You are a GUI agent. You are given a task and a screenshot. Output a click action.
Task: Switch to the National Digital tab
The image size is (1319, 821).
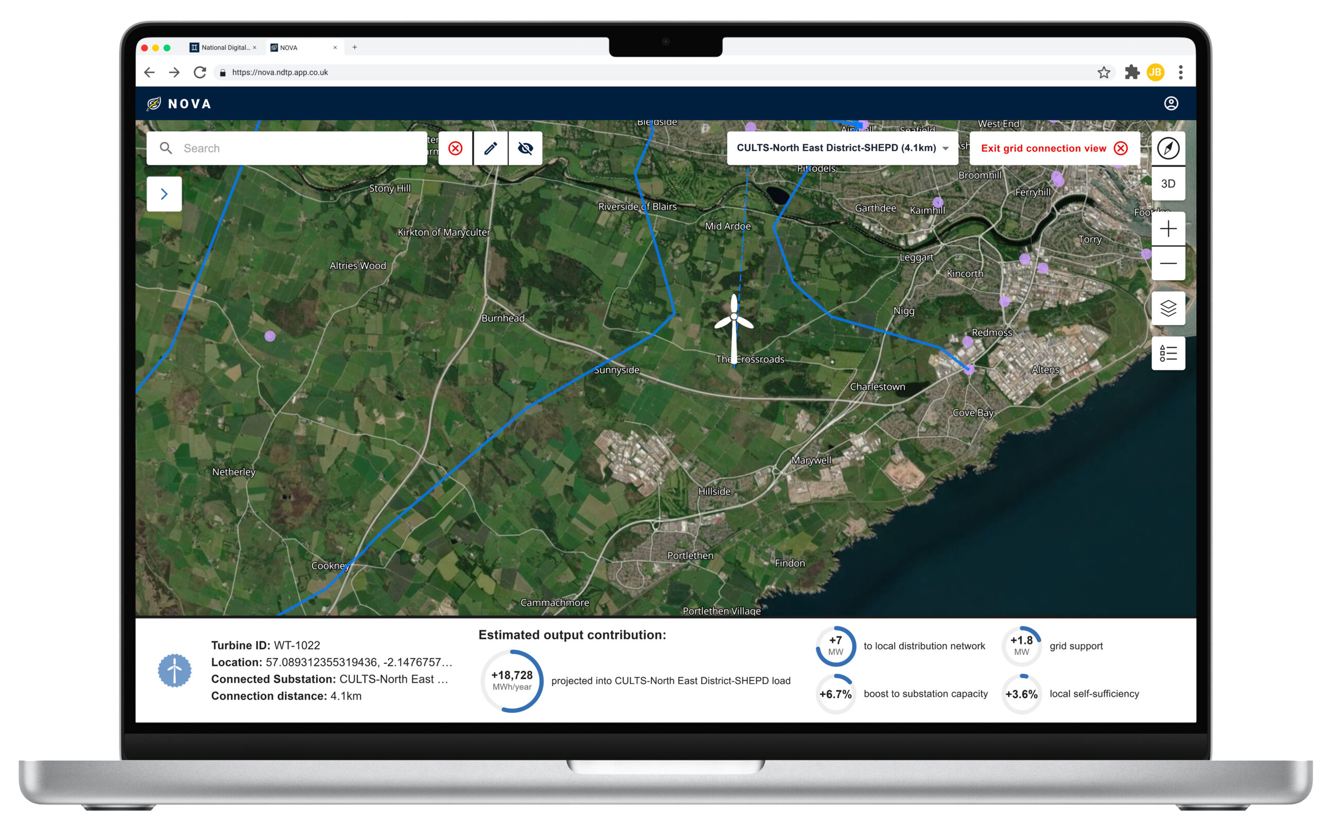tap(223, 47)
